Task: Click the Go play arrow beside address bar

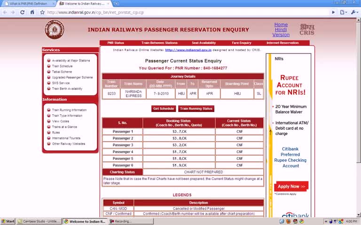Action: click(x=333, y=12)
